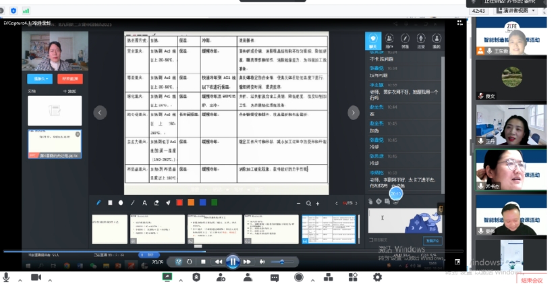Open Zoom security shield in bottom toolbar

[x=196, y=277]
